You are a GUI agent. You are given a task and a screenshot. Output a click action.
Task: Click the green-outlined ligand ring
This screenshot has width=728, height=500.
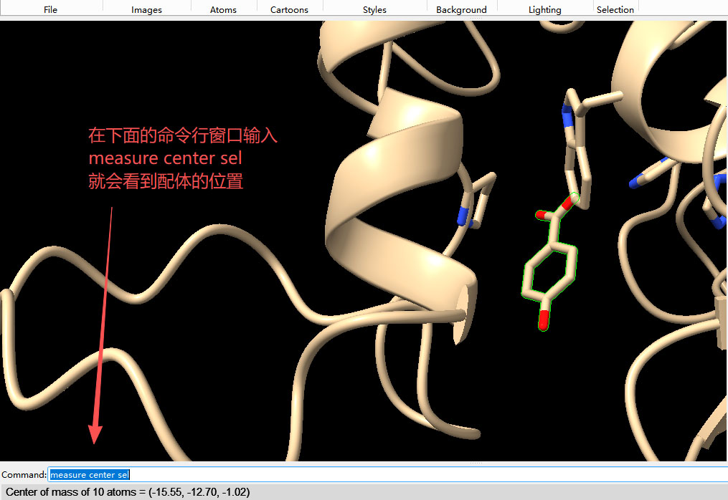tap(551, 271)
